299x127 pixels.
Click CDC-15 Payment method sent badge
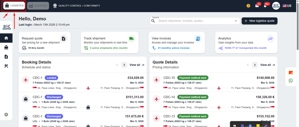click(193, 78)
